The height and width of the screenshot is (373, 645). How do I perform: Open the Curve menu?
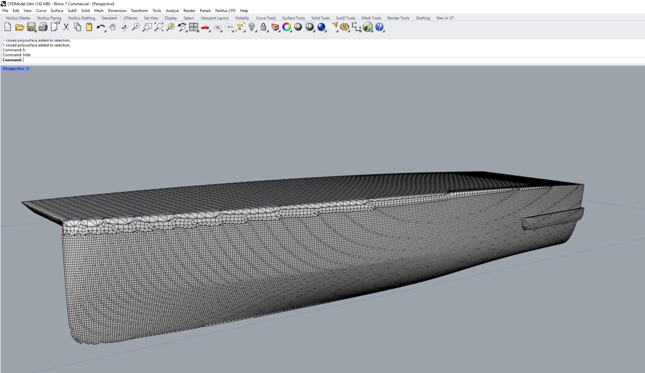click(41, 11)
